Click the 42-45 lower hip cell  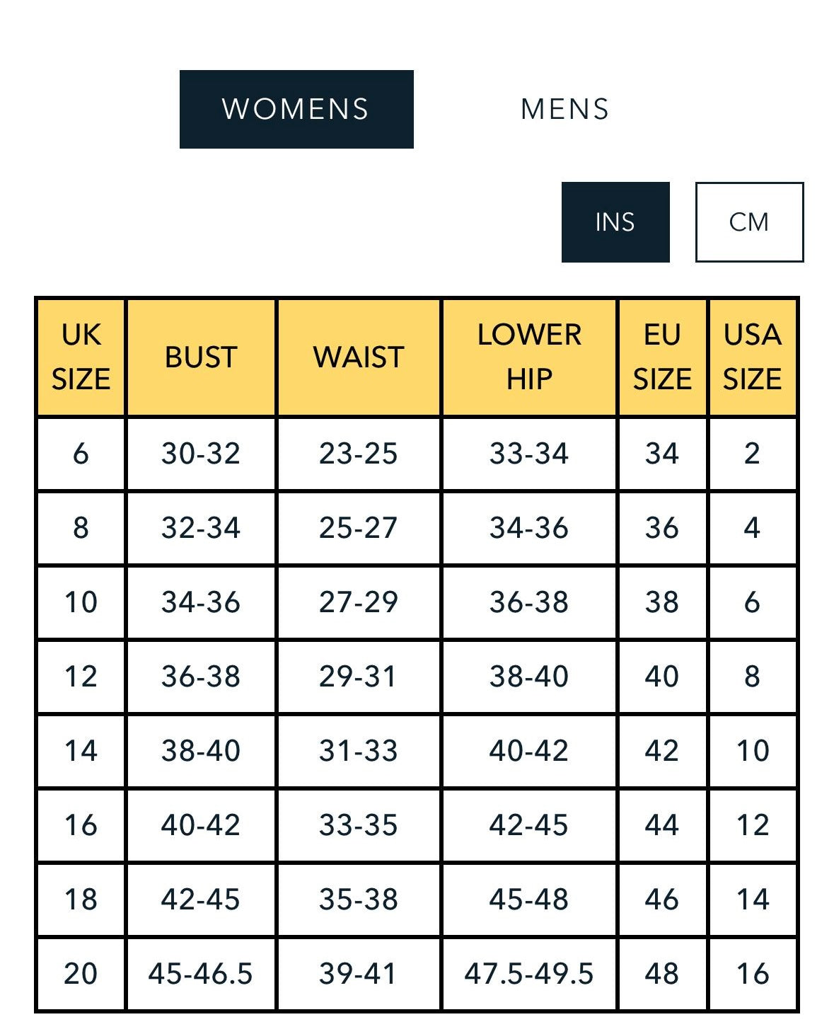click(529, 825)
